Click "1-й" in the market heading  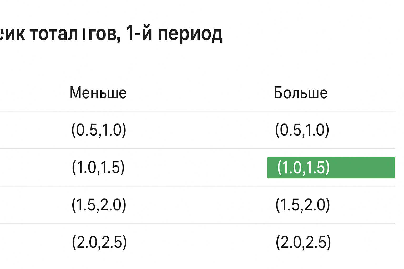(x=139, y=34)
